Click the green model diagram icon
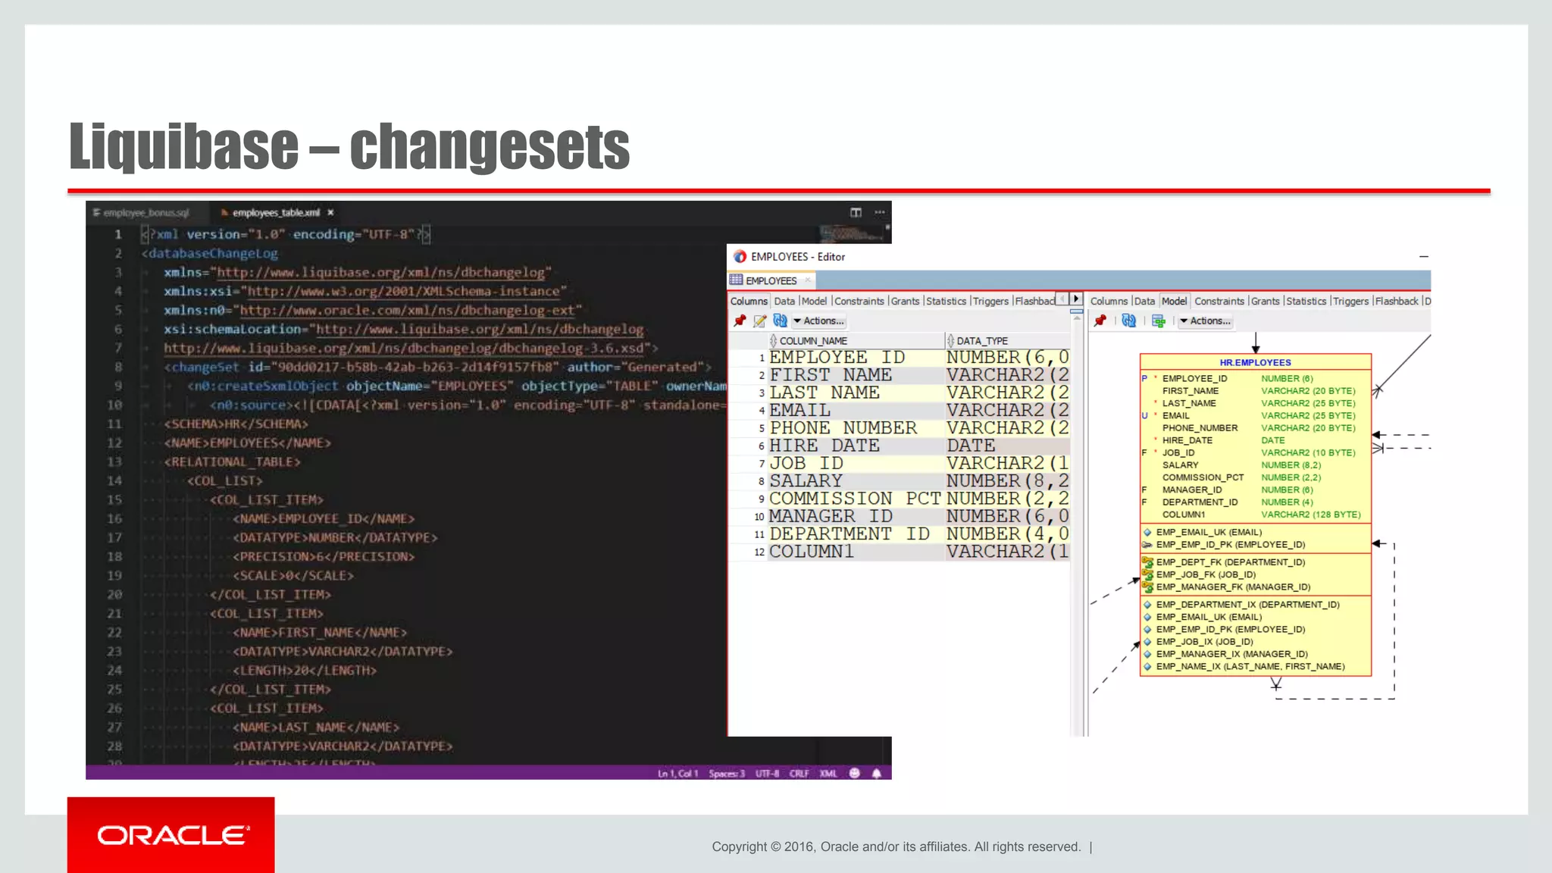The height and width of the screenshot is (873, 1552). point(1158,321)
